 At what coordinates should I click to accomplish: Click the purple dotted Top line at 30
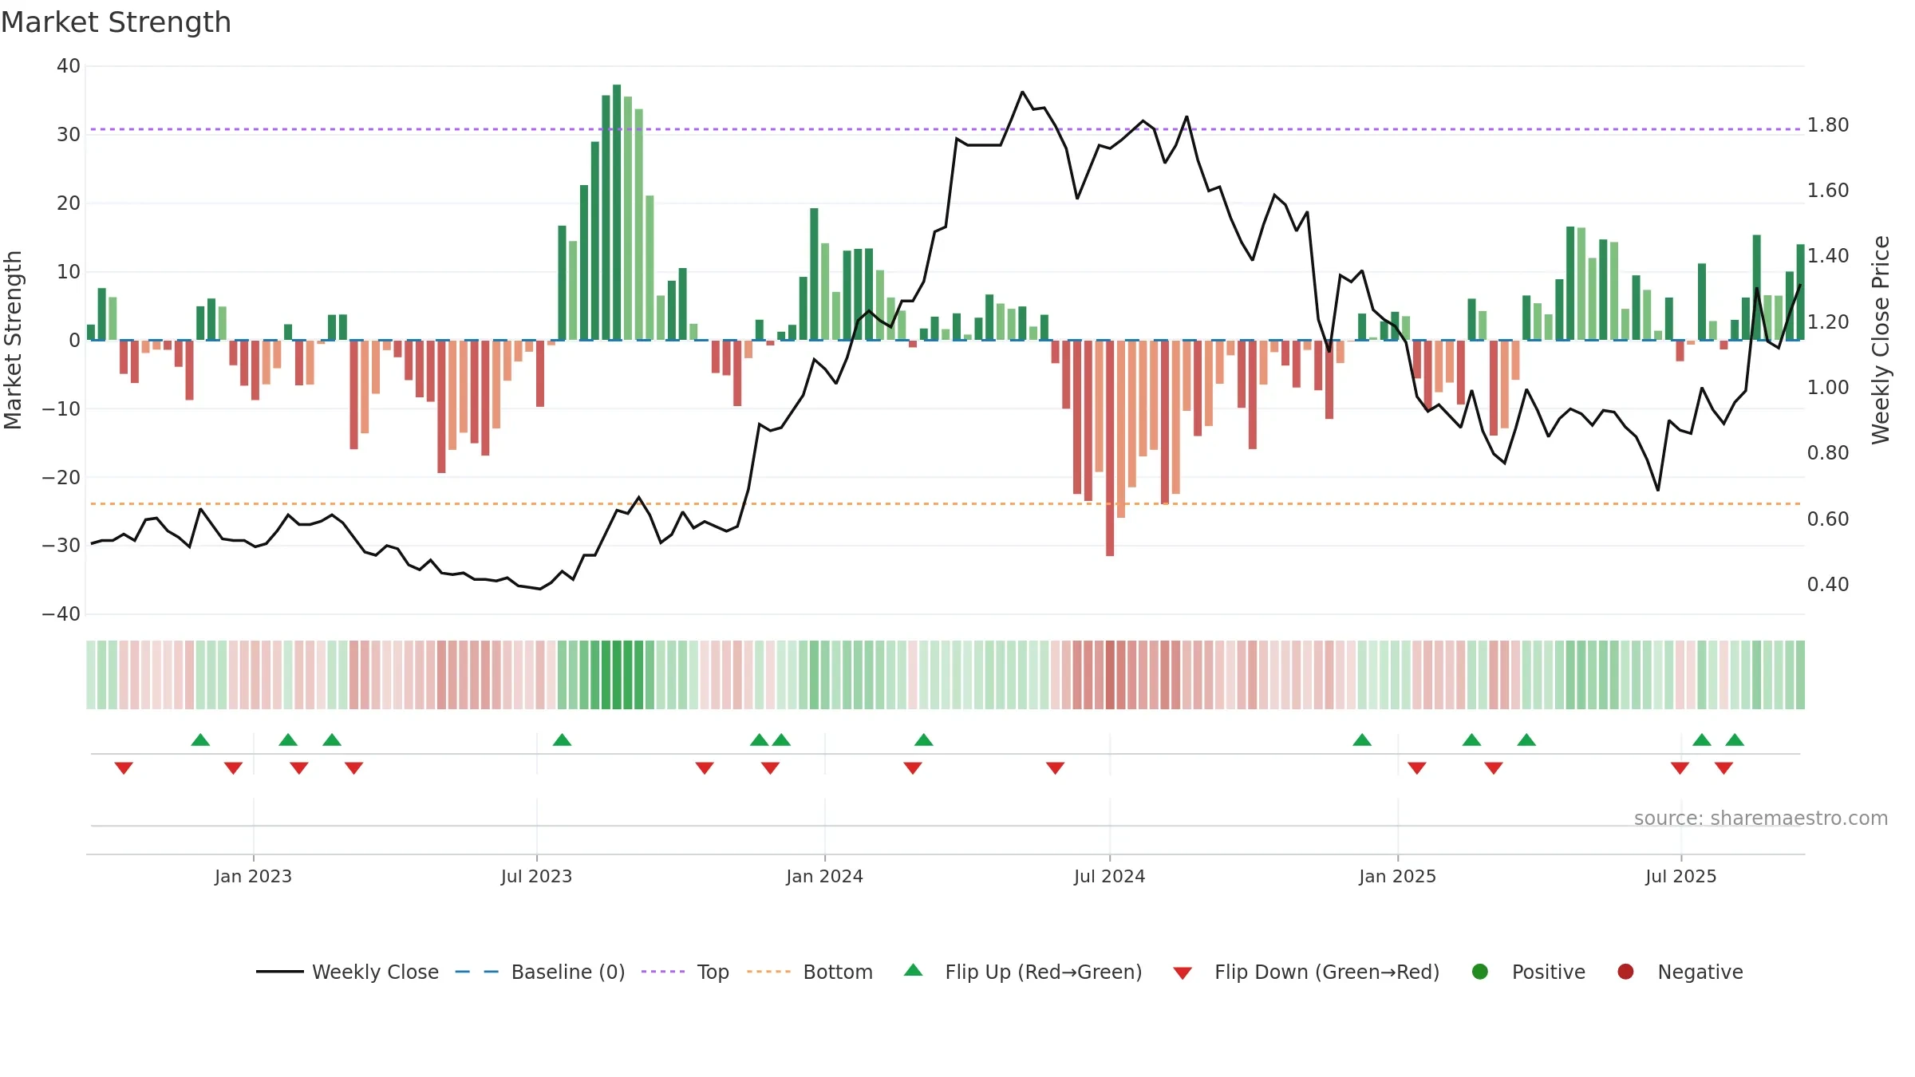pos(946,129)
